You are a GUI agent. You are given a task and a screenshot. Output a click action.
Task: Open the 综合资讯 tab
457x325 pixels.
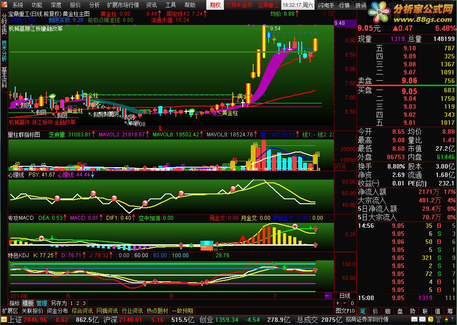click(82, 311)
